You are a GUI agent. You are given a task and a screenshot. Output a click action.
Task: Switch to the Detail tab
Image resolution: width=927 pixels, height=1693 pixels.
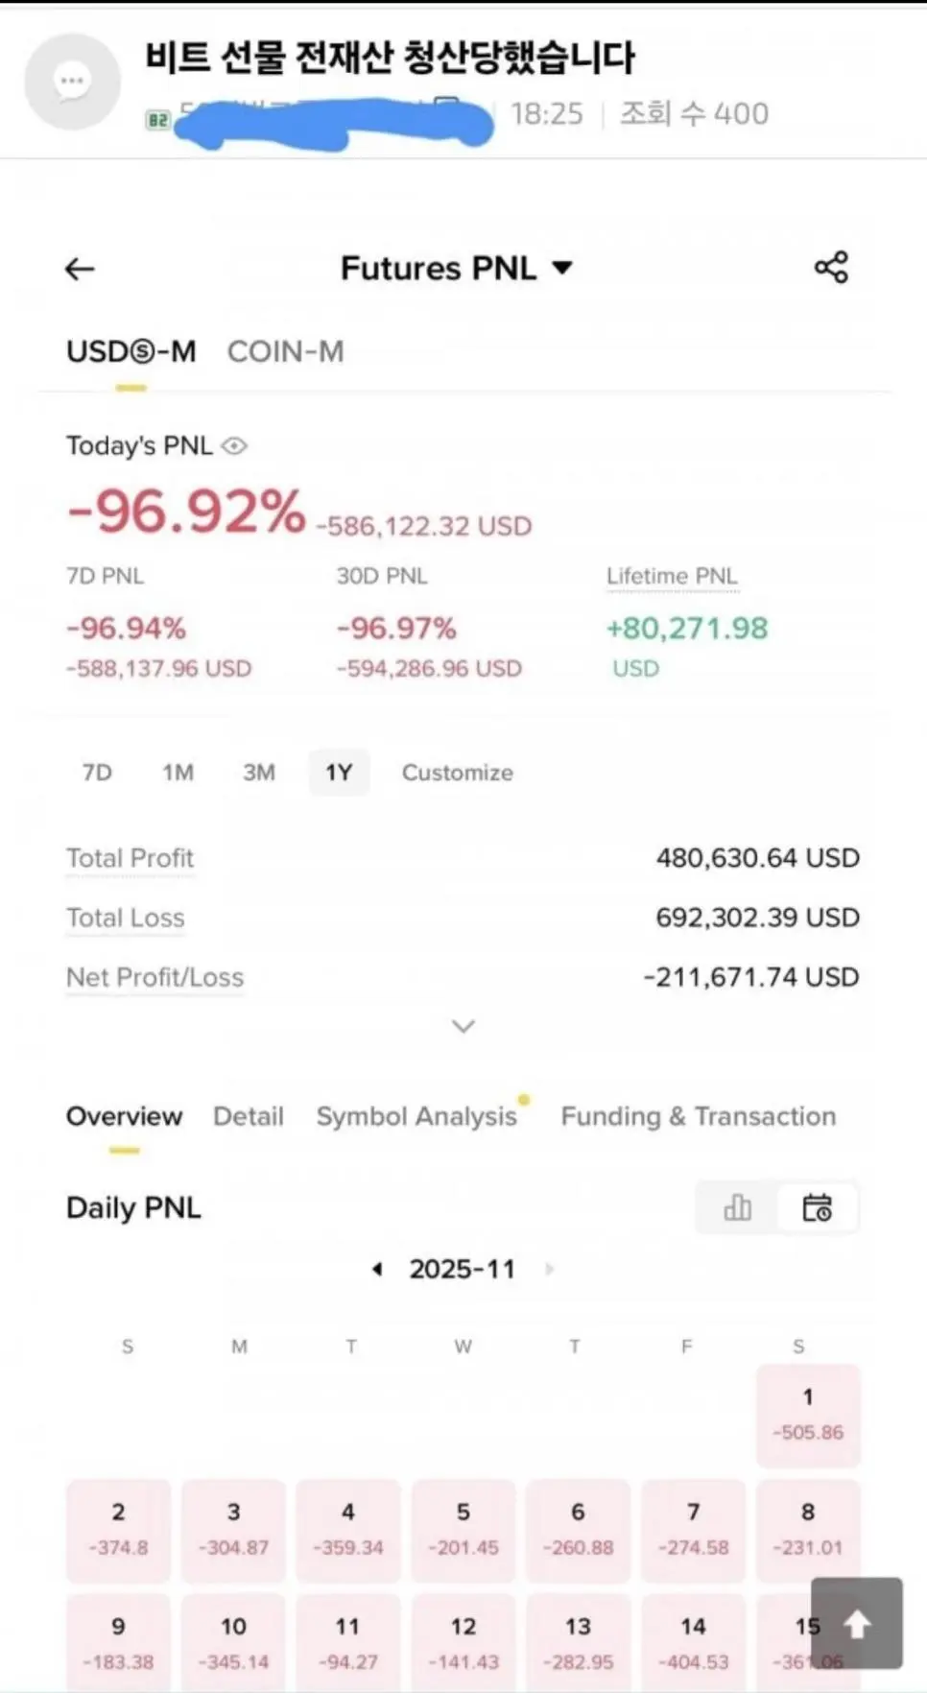tap(248, 1116)
